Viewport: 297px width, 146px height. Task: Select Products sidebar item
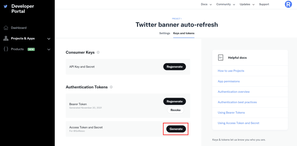coord(17,49)
